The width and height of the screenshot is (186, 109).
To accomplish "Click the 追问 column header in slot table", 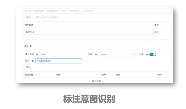I will (118, 75).
